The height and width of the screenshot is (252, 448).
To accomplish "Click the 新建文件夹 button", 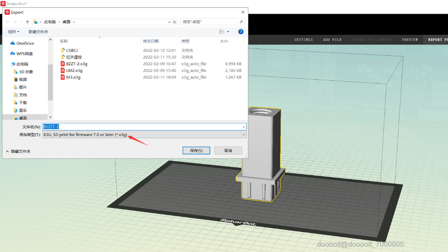I will (x=38, y=32).
